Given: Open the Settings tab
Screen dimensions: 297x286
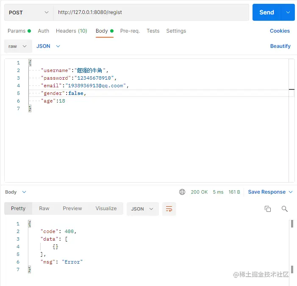Looking at the screenshot, I should (x=176, y=31).
